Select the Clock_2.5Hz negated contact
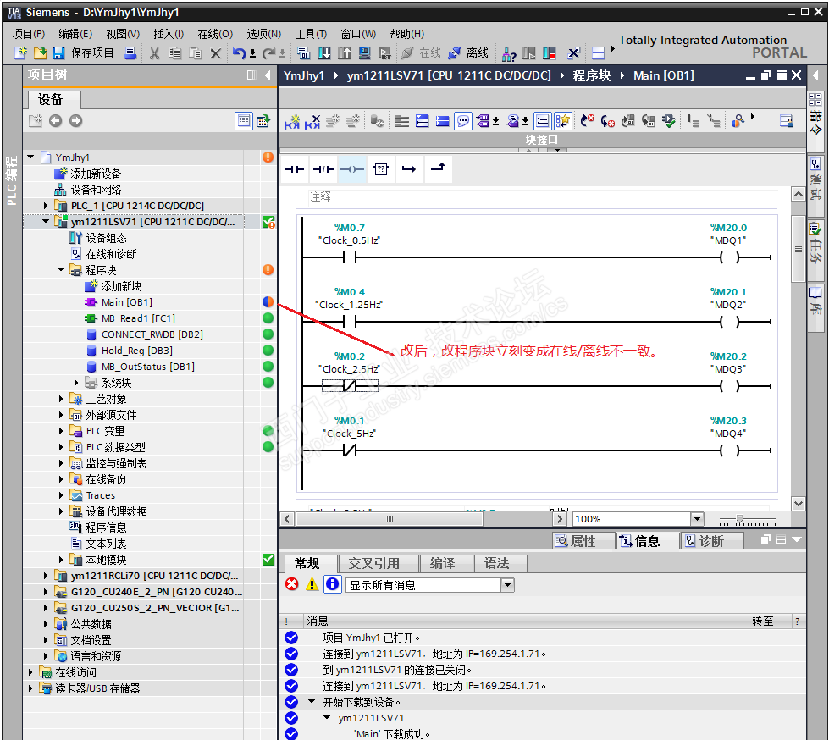The image size is (829, 740). click(x=350, y=386)
